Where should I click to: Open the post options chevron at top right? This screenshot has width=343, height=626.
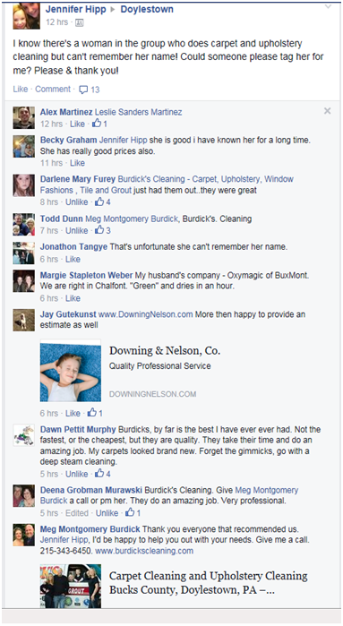(328, 7)
